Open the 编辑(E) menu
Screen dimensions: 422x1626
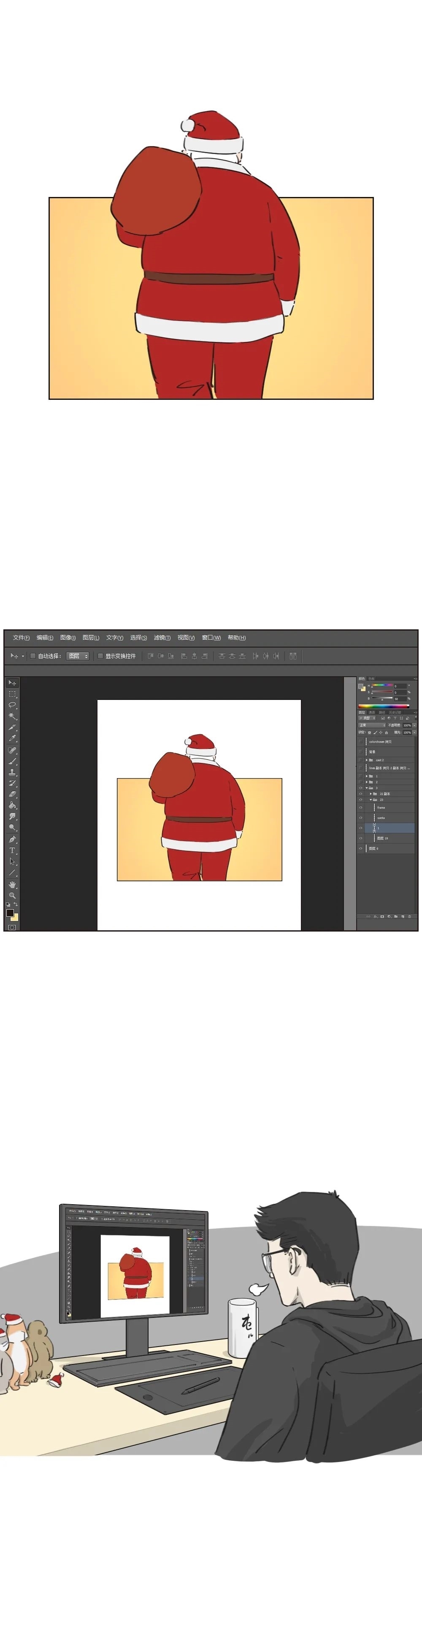tap(45, 637)
